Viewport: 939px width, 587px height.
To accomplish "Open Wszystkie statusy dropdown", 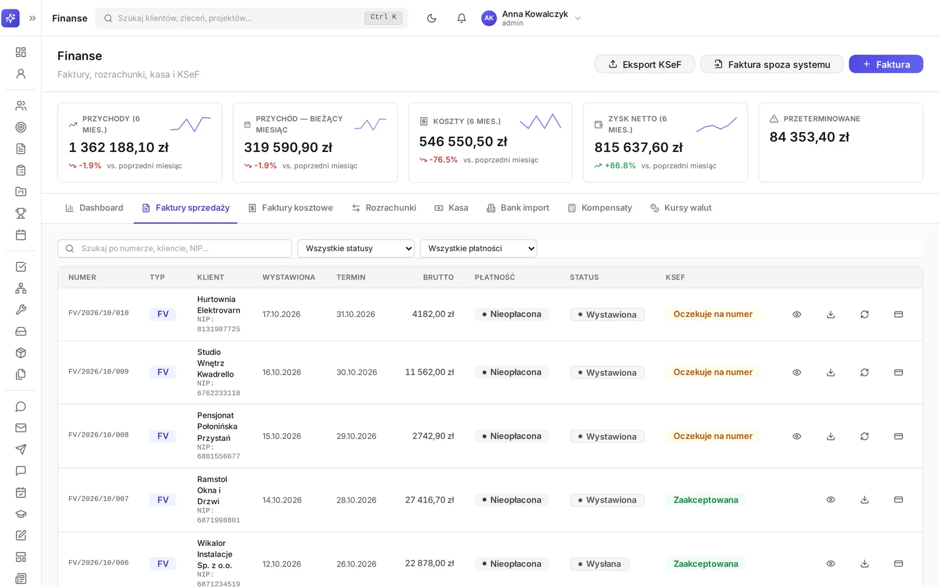I will (356, 248).
